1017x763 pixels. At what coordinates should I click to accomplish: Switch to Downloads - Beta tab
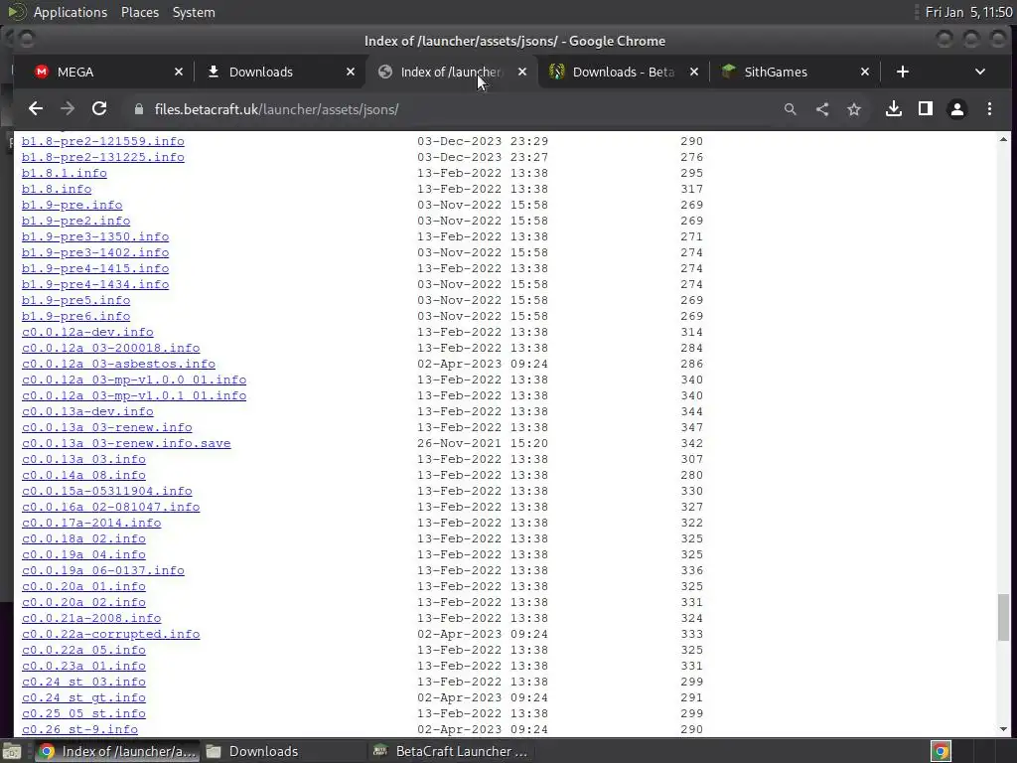coord(624,72)
